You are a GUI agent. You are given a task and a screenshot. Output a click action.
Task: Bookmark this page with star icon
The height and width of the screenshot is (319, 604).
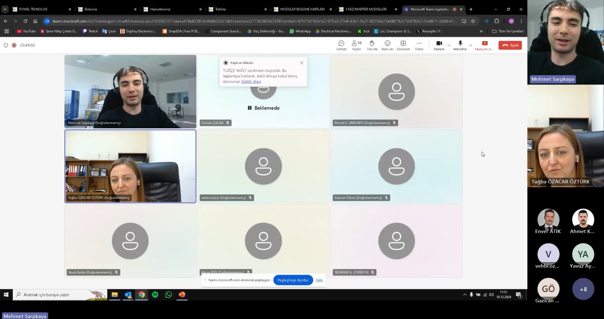tap(473, 21)
